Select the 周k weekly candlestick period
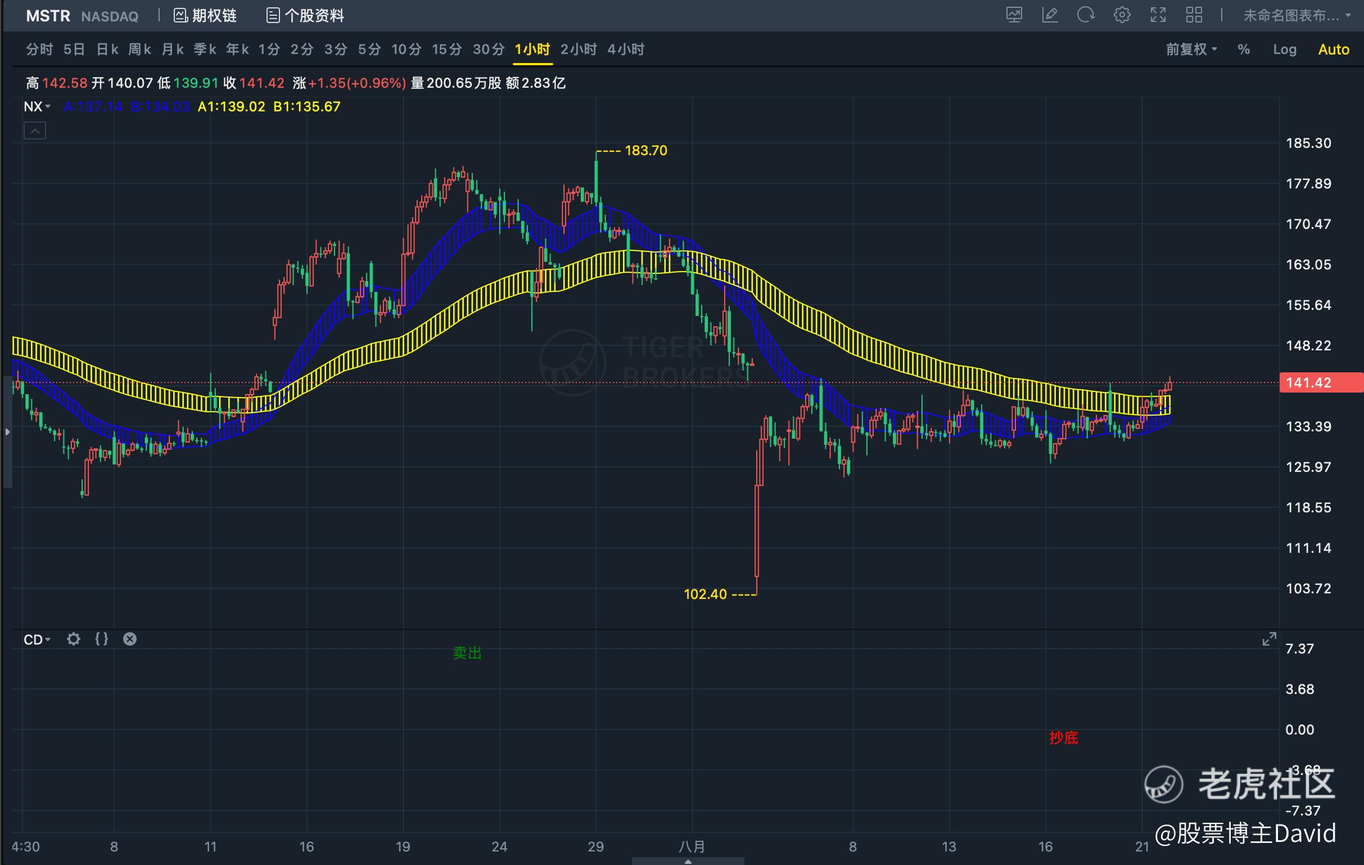The image size is (1364, 865). point(139,49)
